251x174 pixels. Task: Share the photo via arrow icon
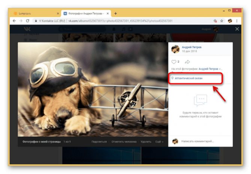[187, 61]
